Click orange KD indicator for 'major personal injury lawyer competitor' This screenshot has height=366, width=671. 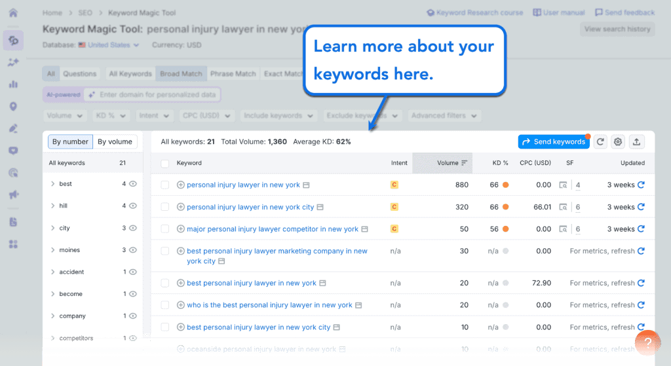point(505,229)
